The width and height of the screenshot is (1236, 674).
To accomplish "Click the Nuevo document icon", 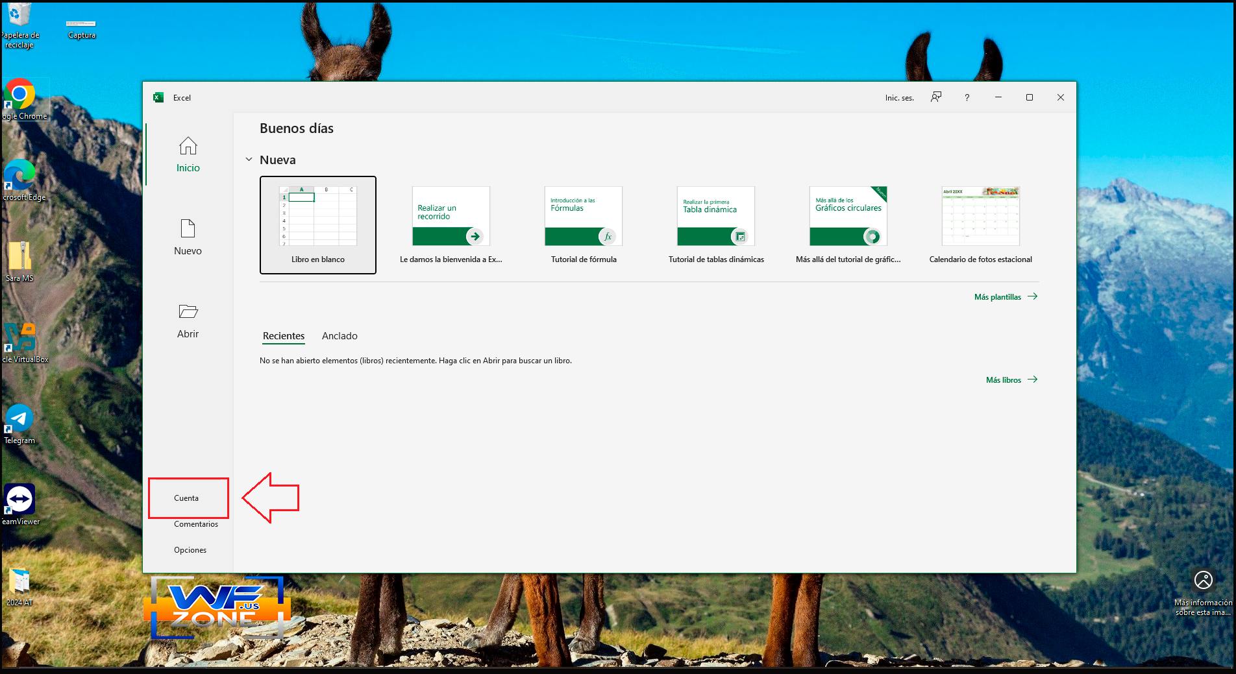I will pos(188,229).
